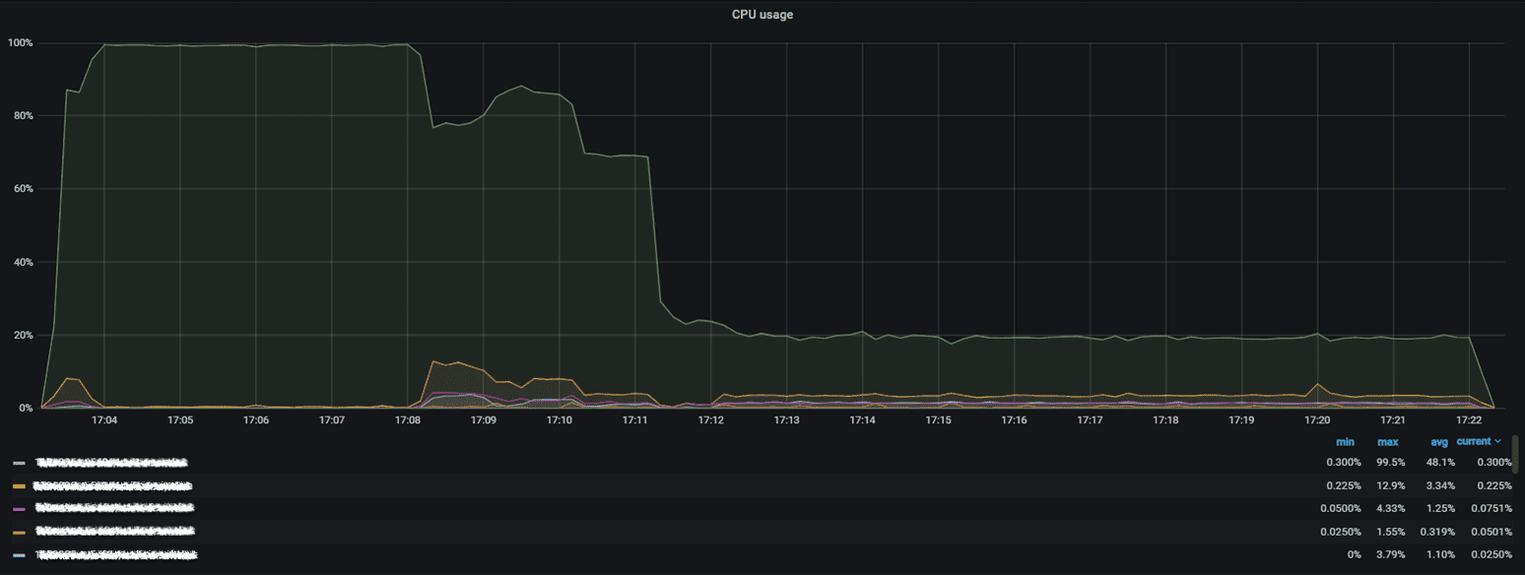Viewport: 1525px width, 575px height.
Task: Sort the legend by the max column
Action: [1388, 441]
